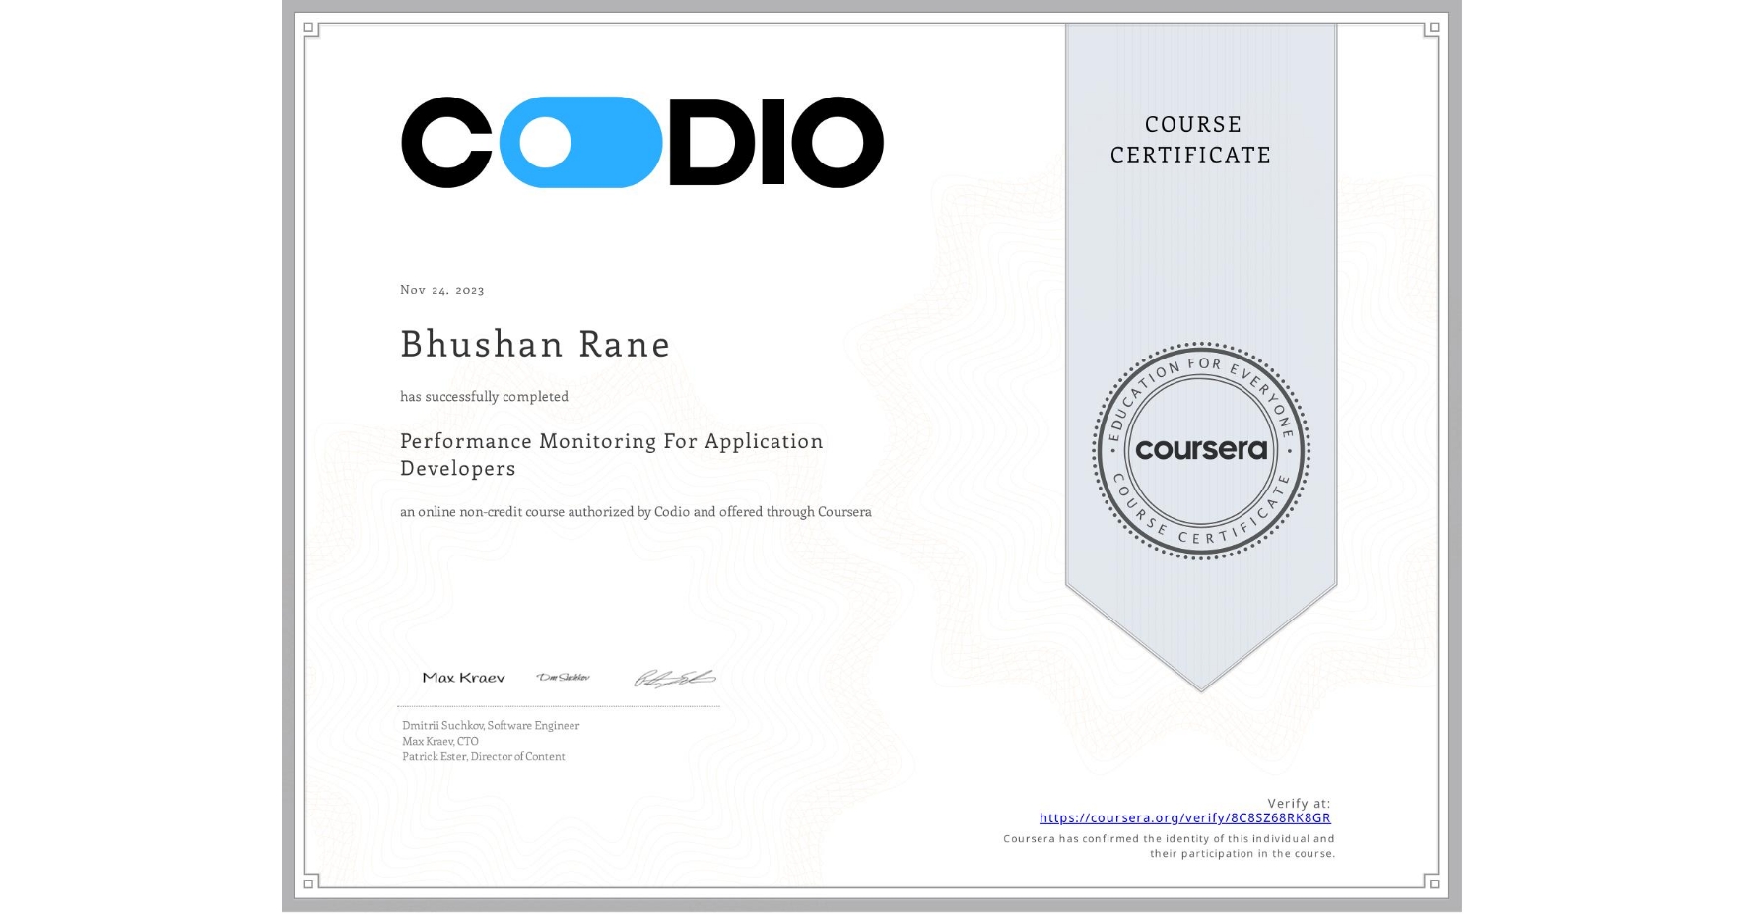Click the Verify at label
Image resolution: width=1746 pixels, height=914 pixels.
[x=1299, y=801]
